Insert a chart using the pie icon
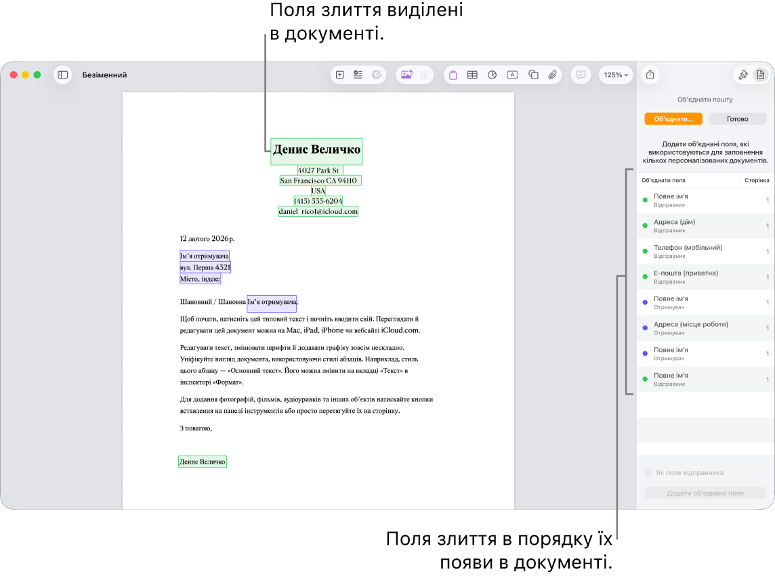The image size is (775, 576). 493,74
